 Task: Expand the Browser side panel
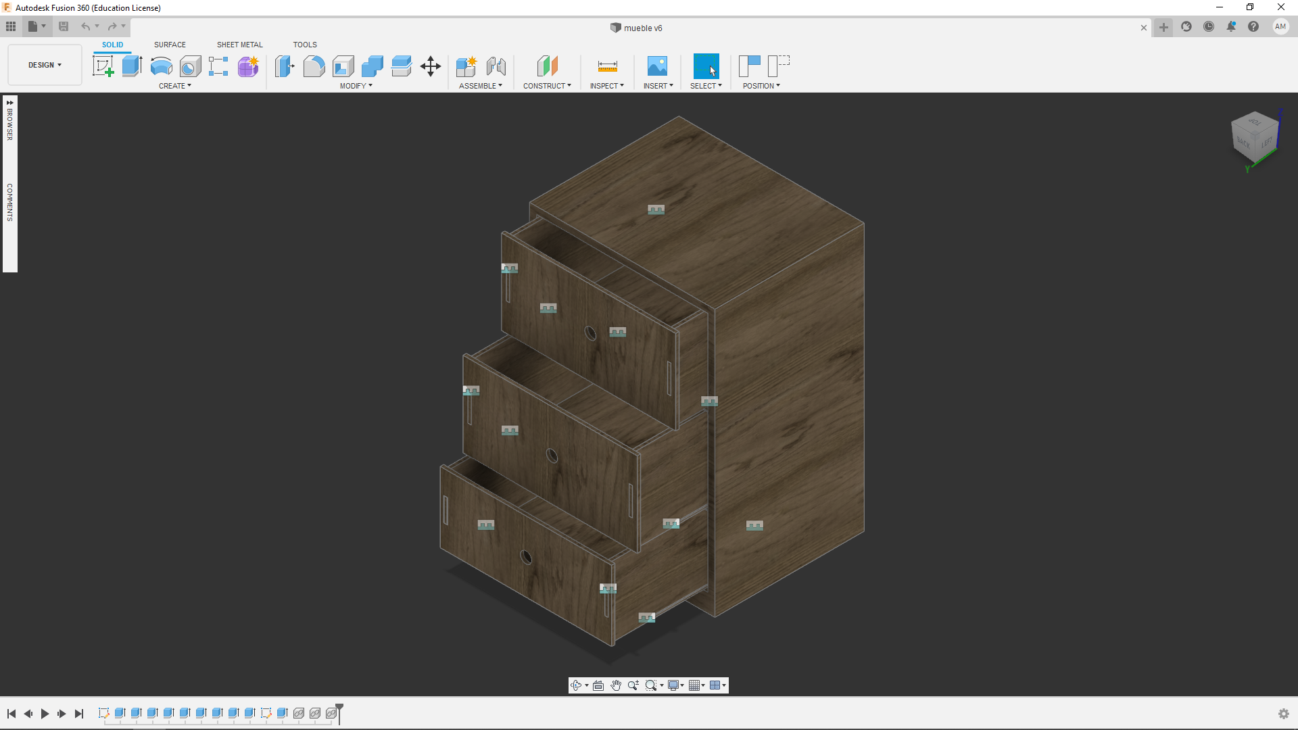pyautogui.click(x=9, y=122)
